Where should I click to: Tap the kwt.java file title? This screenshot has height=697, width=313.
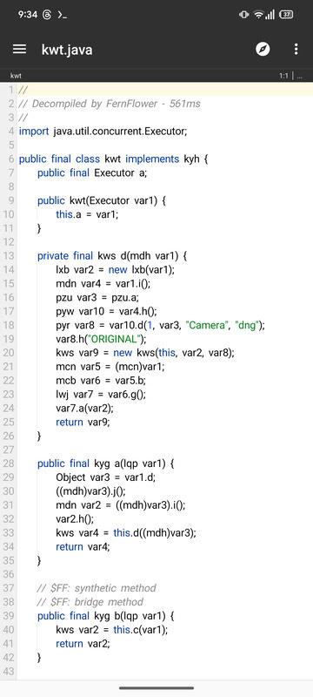click(x=67, y=50)
